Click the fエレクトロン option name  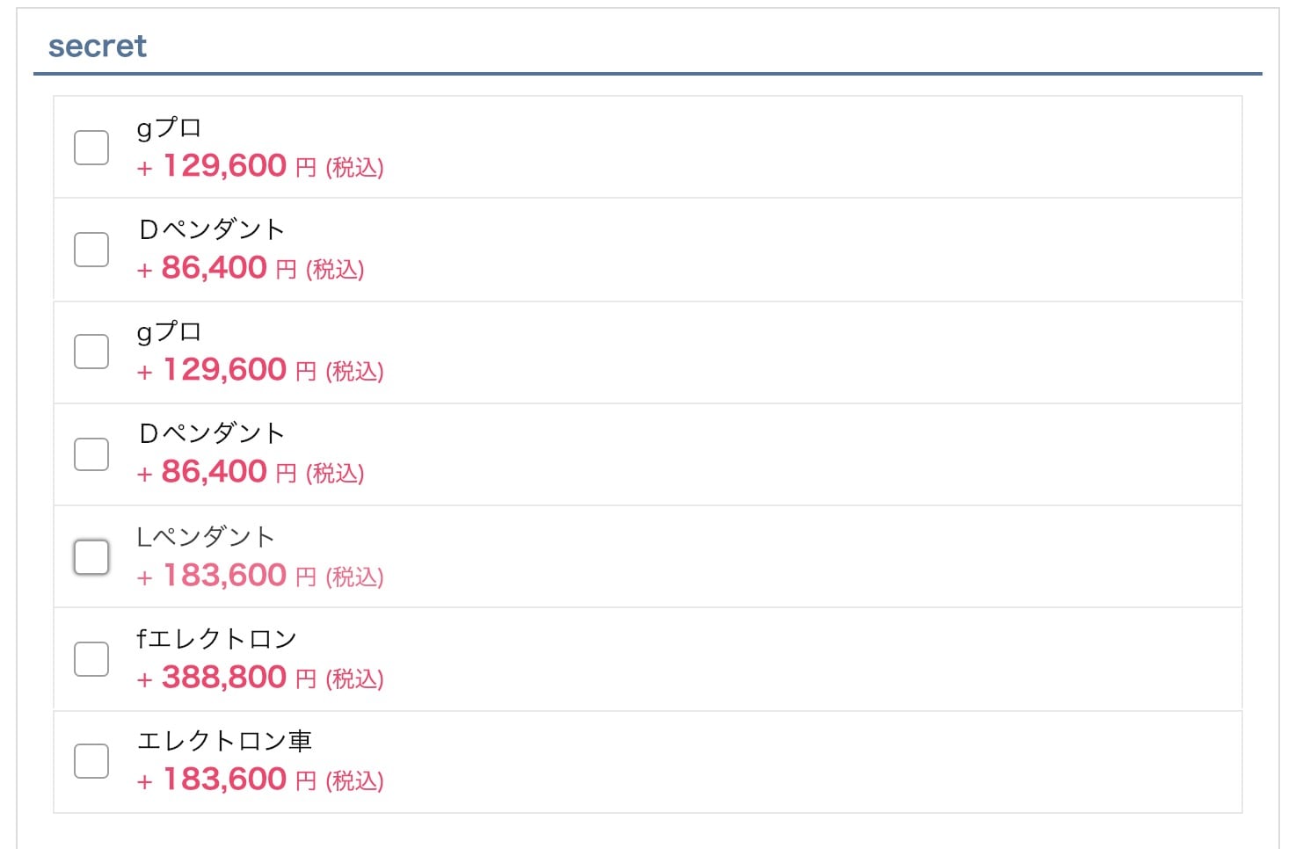coord(217,639)
